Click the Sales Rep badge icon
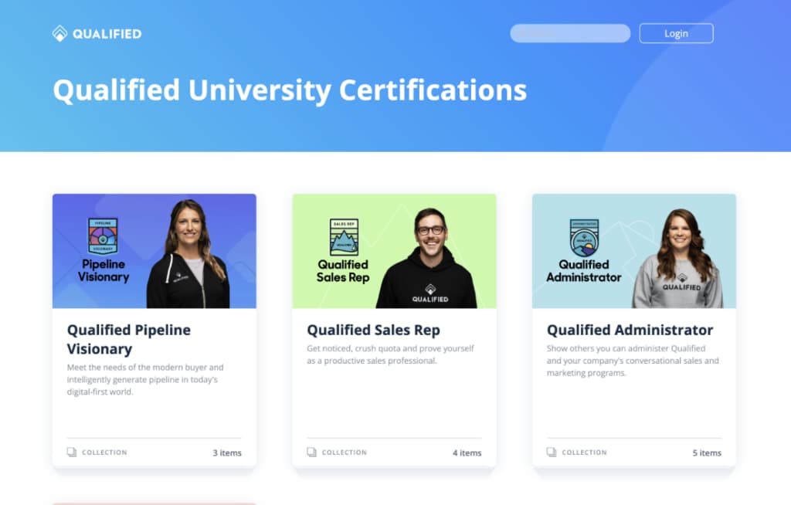Screen dimensions: 791x505 [x=344, y=237]
